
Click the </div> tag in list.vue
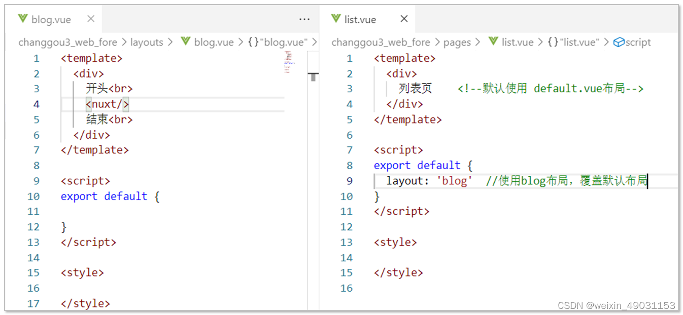(405, 104)
